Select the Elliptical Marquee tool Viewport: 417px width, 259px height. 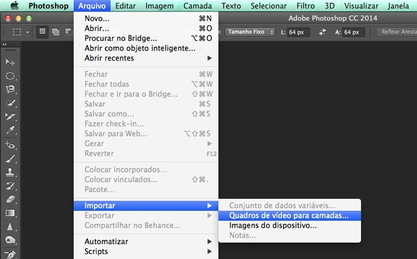point(10,76)
